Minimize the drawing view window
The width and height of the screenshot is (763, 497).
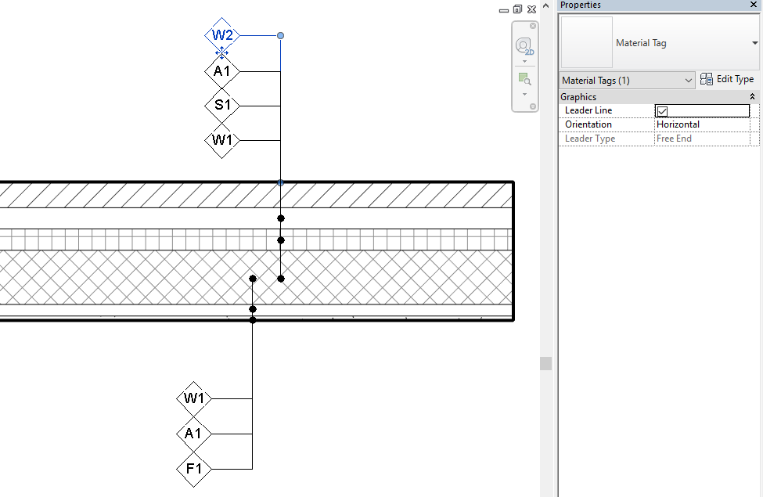504,9
